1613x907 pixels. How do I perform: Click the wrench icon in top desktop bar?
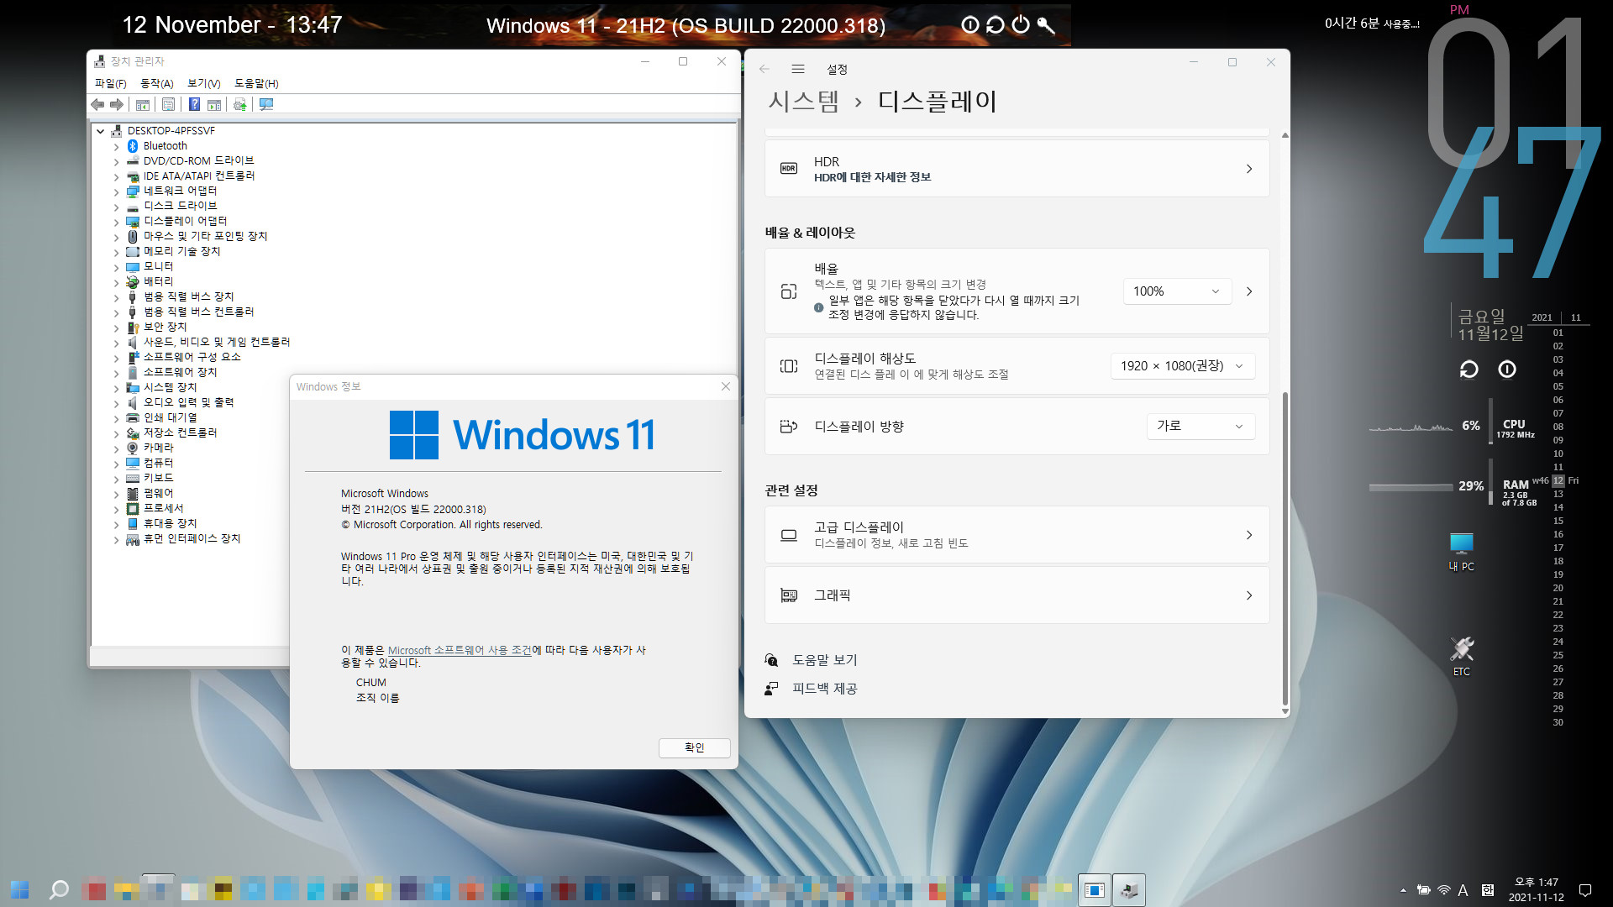[x=1046, y=25]
